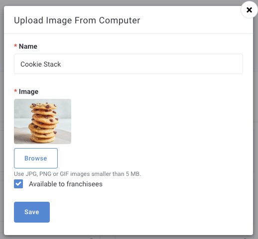Click the 'Available to franchisees' label text
Viewport: 258px width, 239px height.
(x=66, y=184)
